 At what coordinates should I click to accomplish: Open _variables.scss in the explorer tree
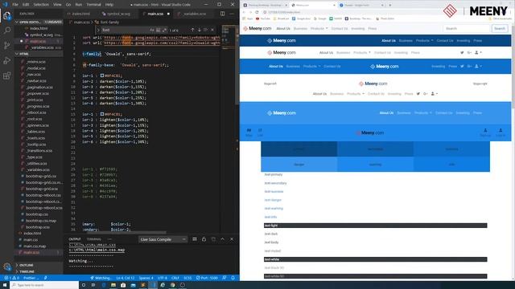(x=38, y=169)
